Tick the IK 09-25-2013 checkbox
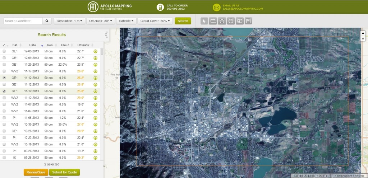368x178 pixels. pos(4,158)
